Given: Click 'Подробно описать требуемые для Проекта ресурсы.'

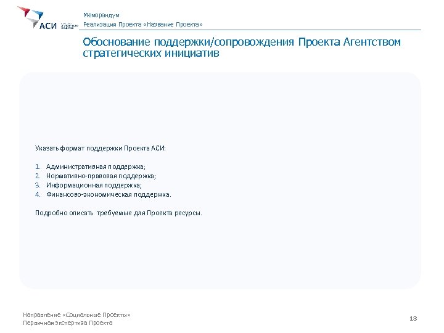Looking at the screenshot, I should pyautogui.click(x=118, y=213).
